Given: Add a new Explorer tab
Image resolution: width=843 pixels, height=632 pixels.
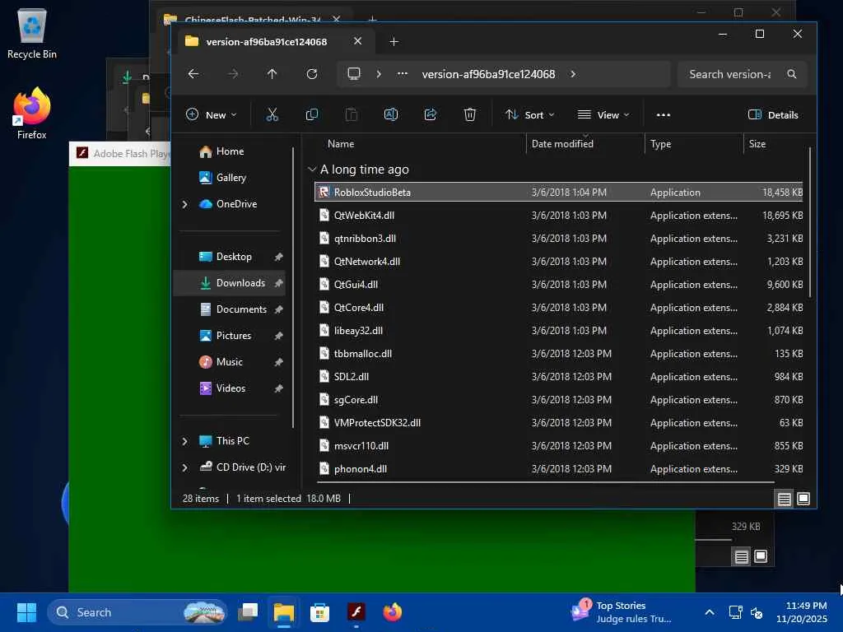Looking at the screenshot, I should tap(394, 41).
